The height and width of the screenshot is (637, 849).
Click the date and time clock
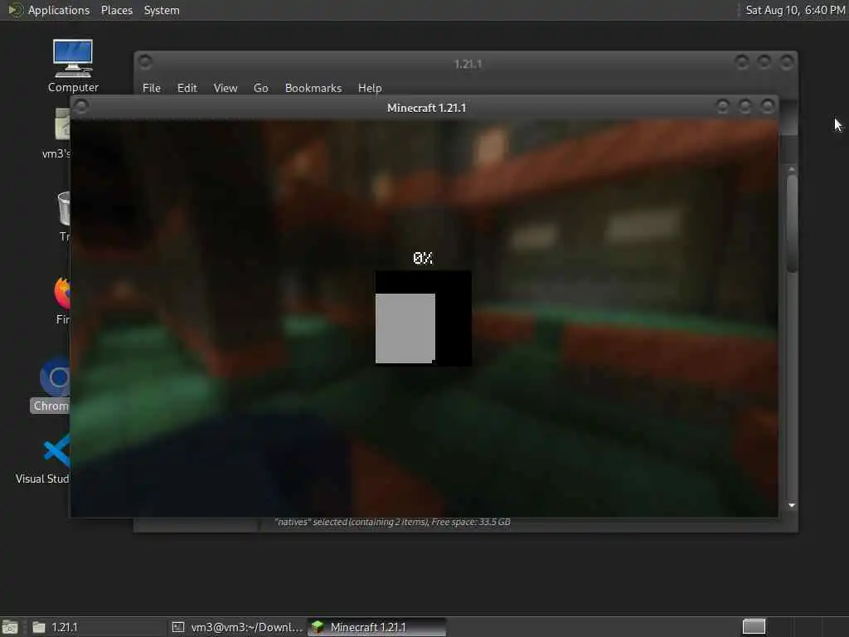pyautogui.click(x=795, y=10)
